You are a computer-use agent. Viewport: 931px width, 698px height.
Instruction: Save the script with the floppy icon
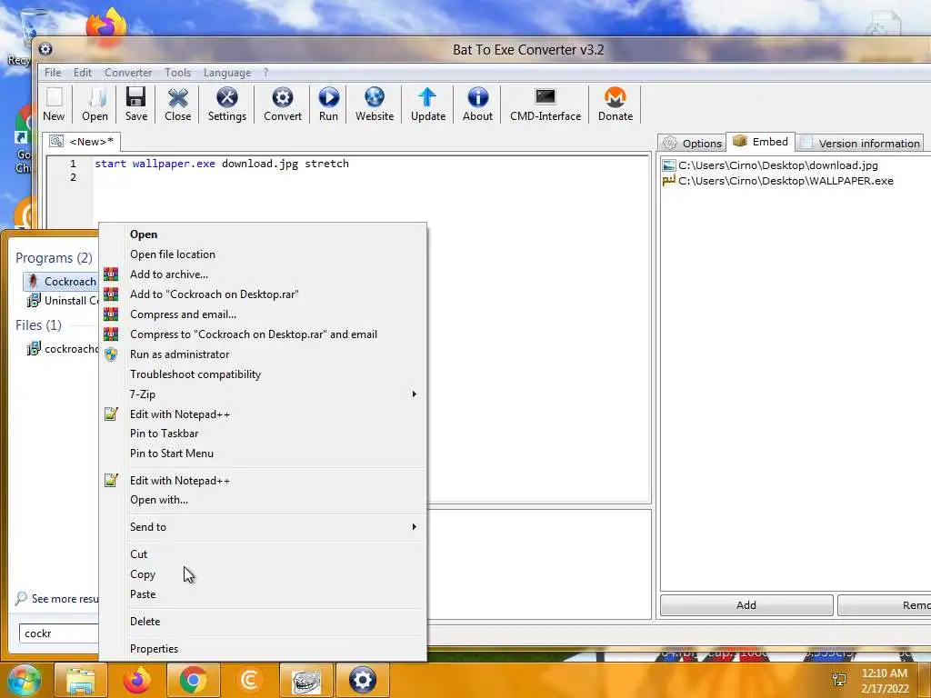click(136, 105)
